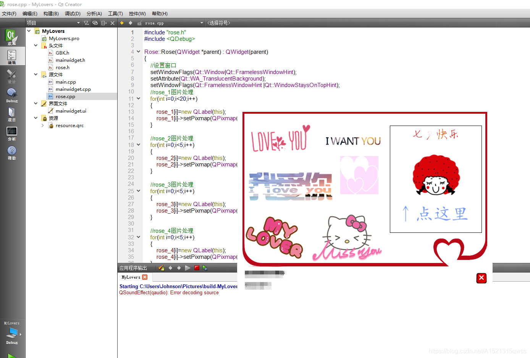530x358 pixels.
Task: Open the 控件(W) menu
Action: click(137, 13)
